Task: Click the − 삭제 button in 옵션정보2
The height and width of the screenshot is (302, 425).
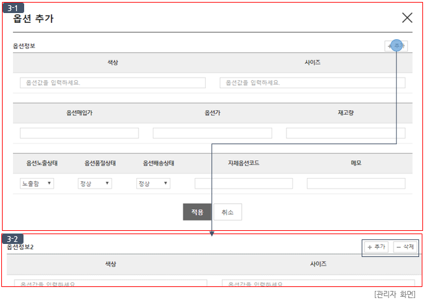Action: 405,247
